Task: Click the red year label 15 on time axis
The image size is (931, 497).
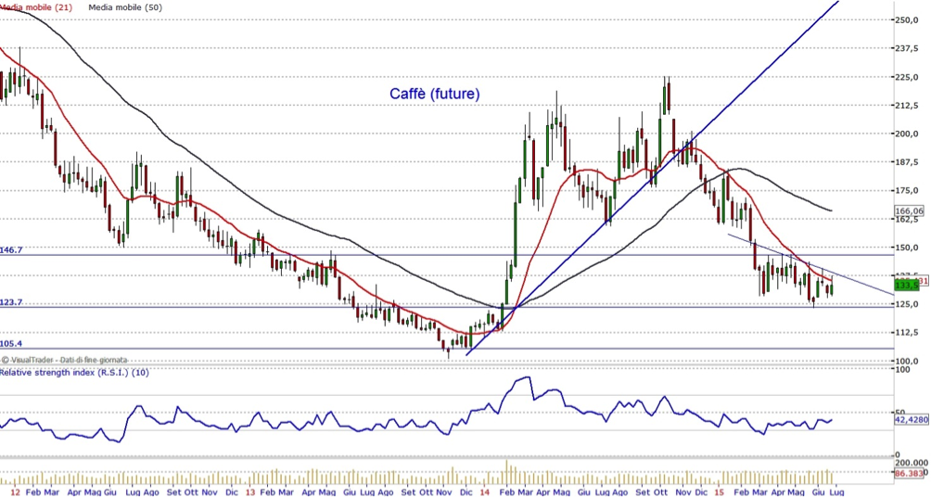Action: (x=719, y=492)
